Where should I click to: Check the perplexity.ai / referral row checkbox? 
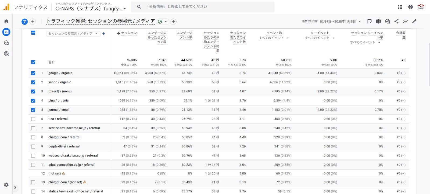point(33,147)
